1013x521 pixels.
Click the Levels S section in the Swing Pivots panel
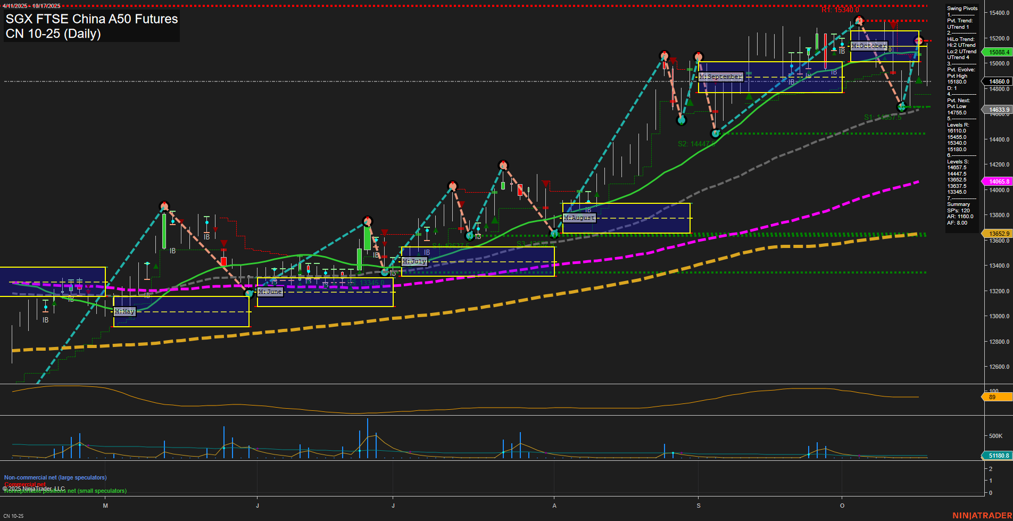(959, 161)
